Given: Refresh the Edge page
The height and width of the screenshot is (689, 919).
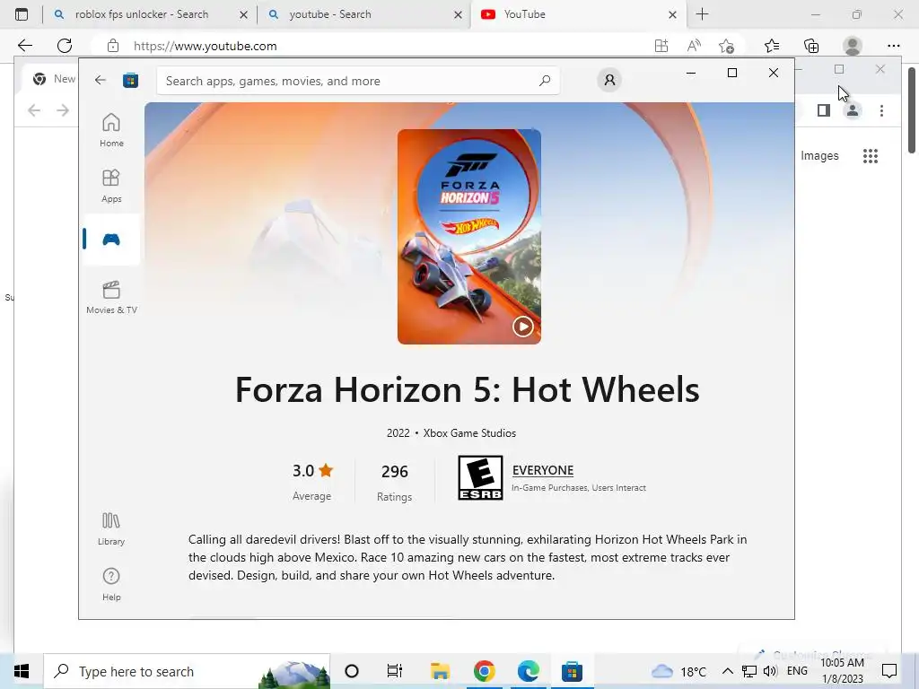Looking at the screenshot, I should (65, 46).
